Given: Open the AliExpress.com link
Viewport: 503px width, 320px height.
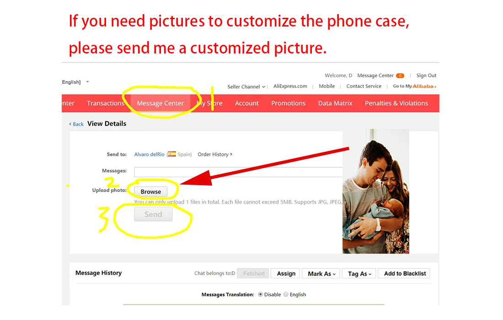Looking at the screenshot, I should (x=290, y=86).
